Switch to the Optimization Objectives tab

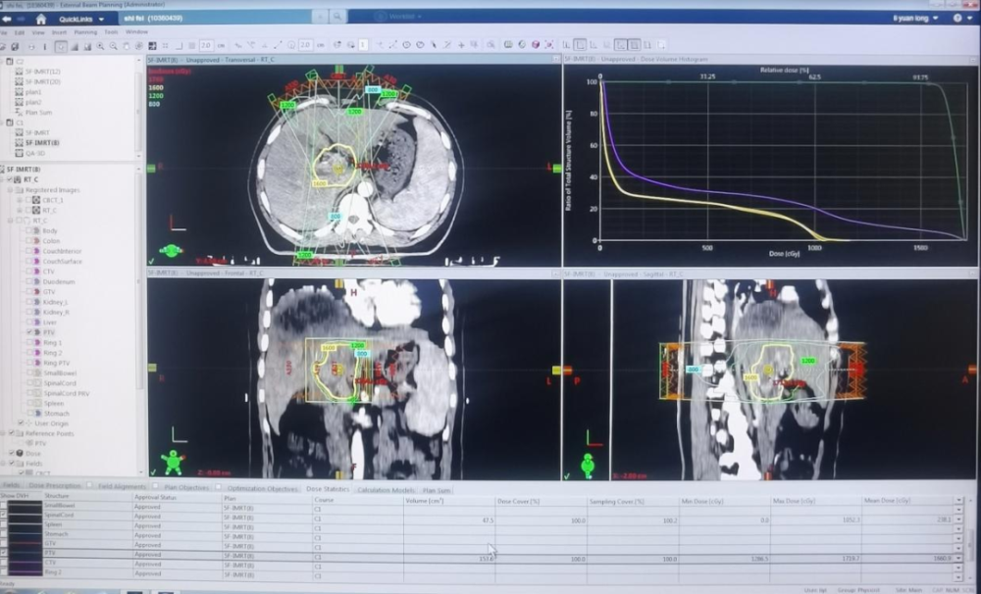coord(262,488)
